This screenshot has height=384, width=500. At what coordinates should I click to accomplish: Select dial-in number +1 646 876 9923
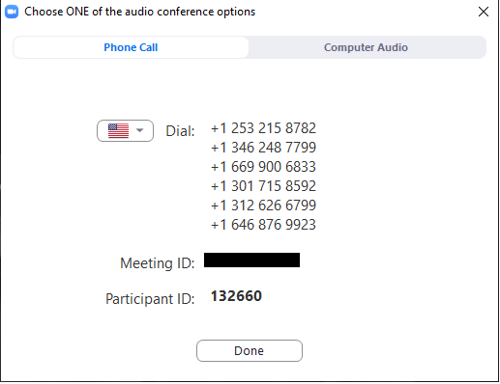coord(263,225)
